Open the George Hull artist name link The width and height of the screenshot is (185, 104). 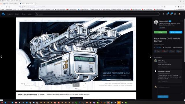point(164,21)
